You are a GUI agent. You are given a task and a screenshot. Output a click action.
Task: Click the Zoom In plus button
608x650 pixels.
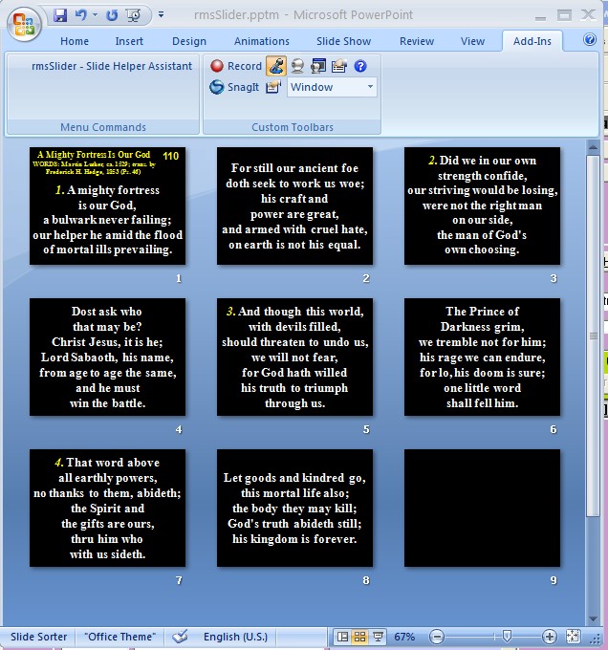coord(549,637)
